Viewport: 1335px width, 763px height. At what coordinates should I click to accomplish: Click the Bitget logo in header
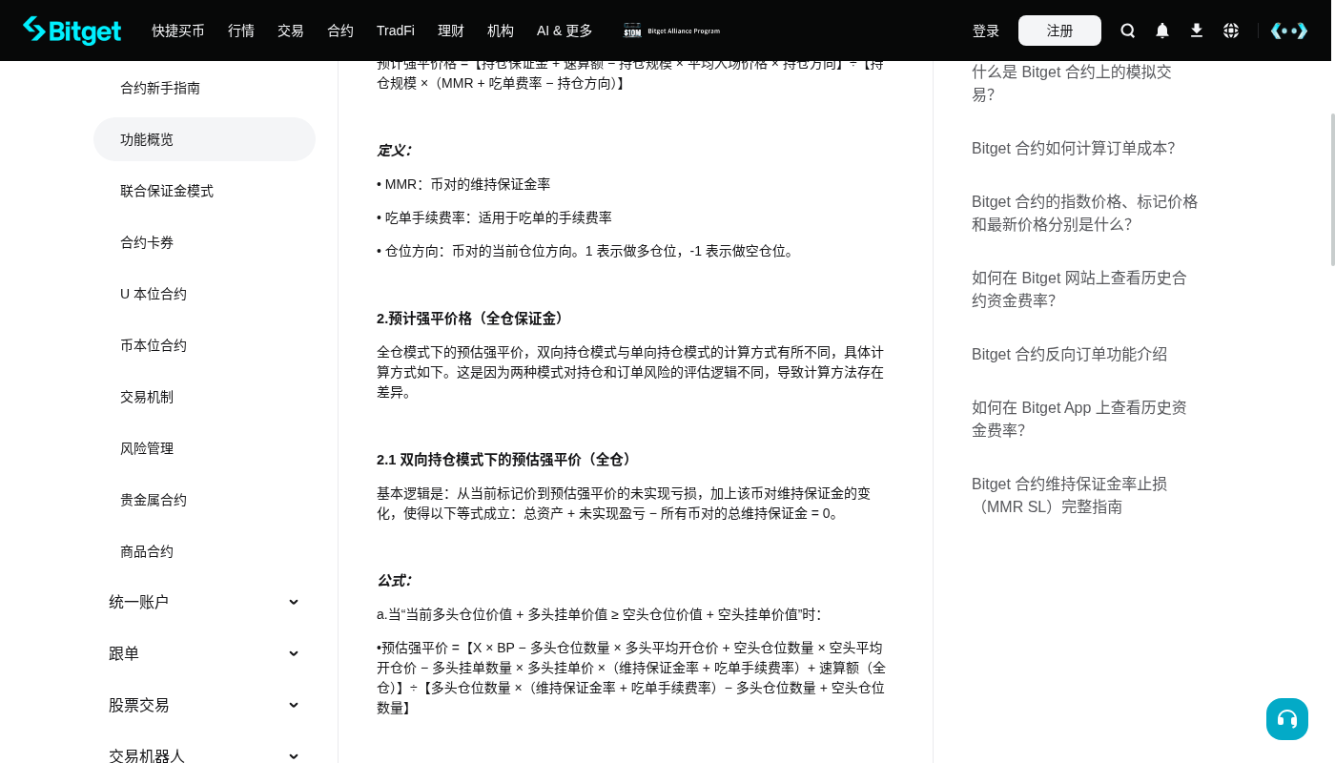tap(72, 31)
